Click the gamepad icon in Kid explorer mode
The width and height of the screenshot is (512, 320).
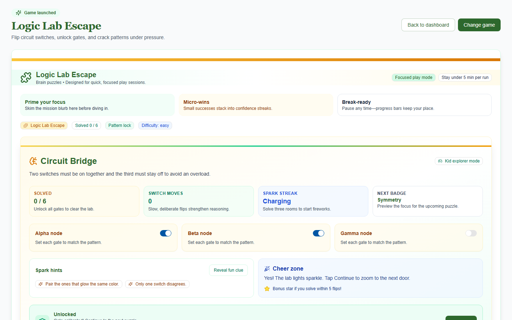(440, 161)
